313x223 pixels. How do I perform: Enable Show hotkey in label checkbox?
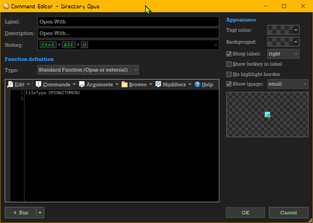(x=229, y=64)
